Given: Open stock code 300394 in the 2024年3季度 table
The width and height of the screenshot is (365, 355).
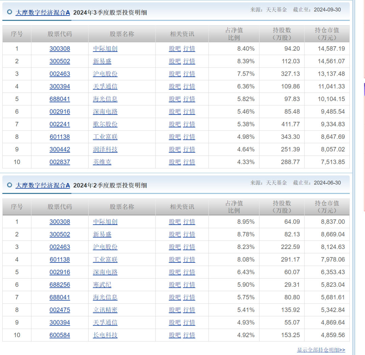Looking at the screenshot, I should [60, 86].
